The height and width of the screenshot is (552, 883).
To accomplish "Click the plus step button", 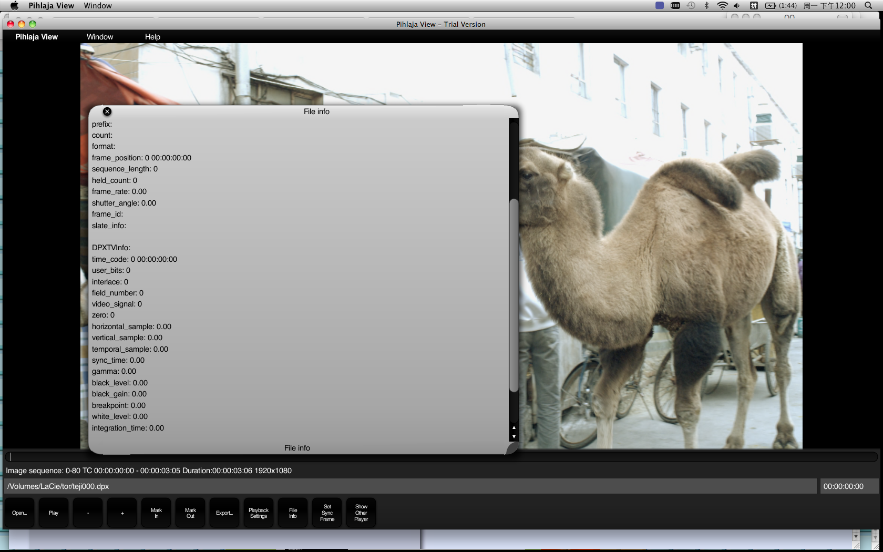I will [122, 513].
